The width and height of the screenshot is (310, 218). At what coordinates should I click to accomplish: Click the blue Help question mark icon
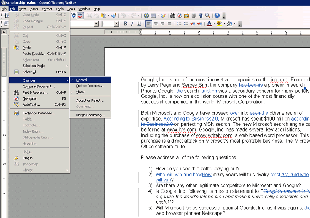pos(217,15)
